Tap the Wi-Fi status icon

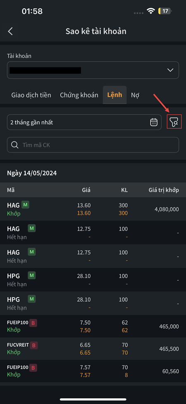pos(150,11)
